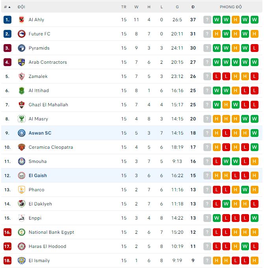264x268 pixels.
Task: Click rank 16 red relegation badge
Action: (7, 232)
